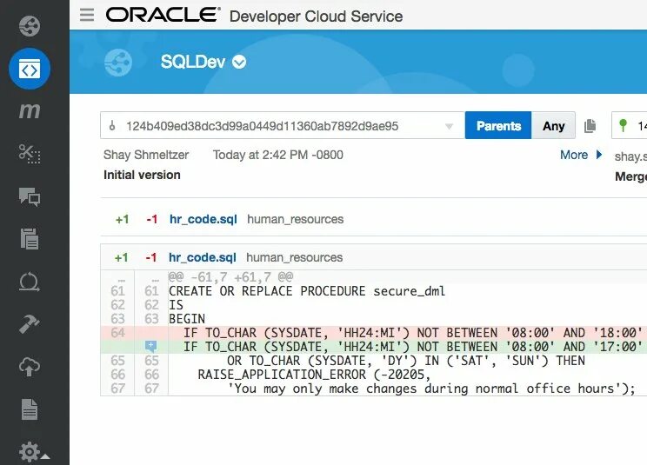The height and width of the screenshot is (465, 647).
Task: Open the project home globe icon in sidebar
Action: [x=30, y=26]
